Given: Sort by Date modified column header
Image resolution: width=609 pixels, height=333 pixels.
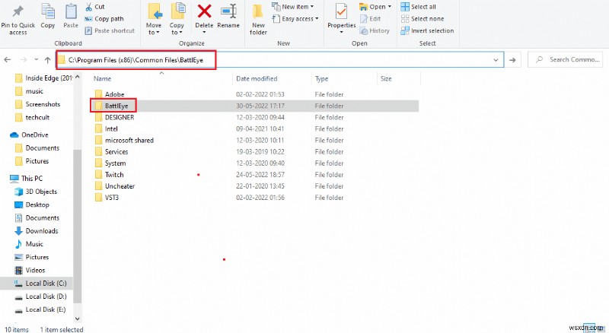Looking at the screenshot, I should [x=257, y=78].
